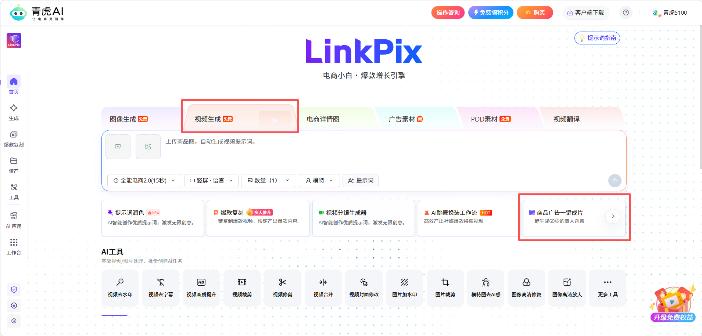Submit prompt with up-arrow send button

coord(615,181)
